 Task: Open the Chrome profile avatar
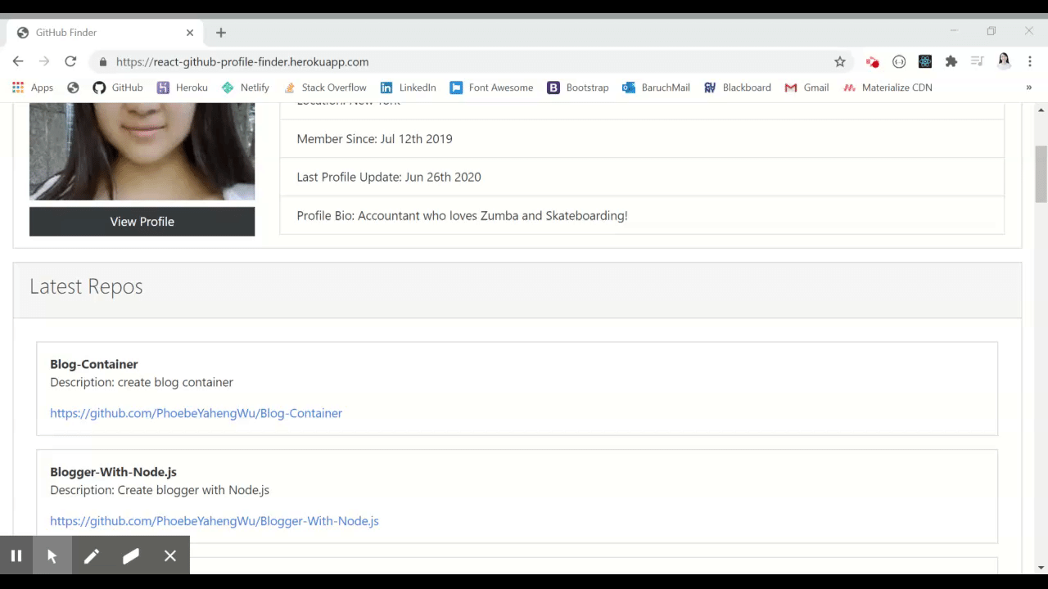[x=1004, y=61]
